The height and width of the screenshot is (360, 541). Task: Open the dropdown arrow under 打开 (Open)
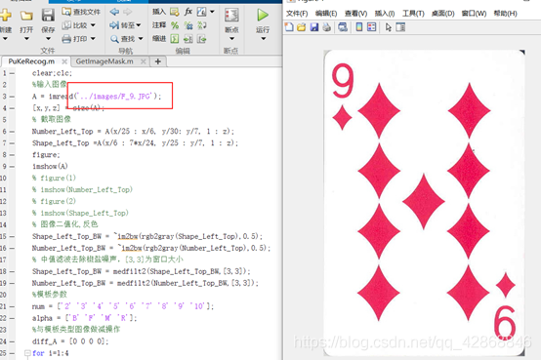(26, 39)
